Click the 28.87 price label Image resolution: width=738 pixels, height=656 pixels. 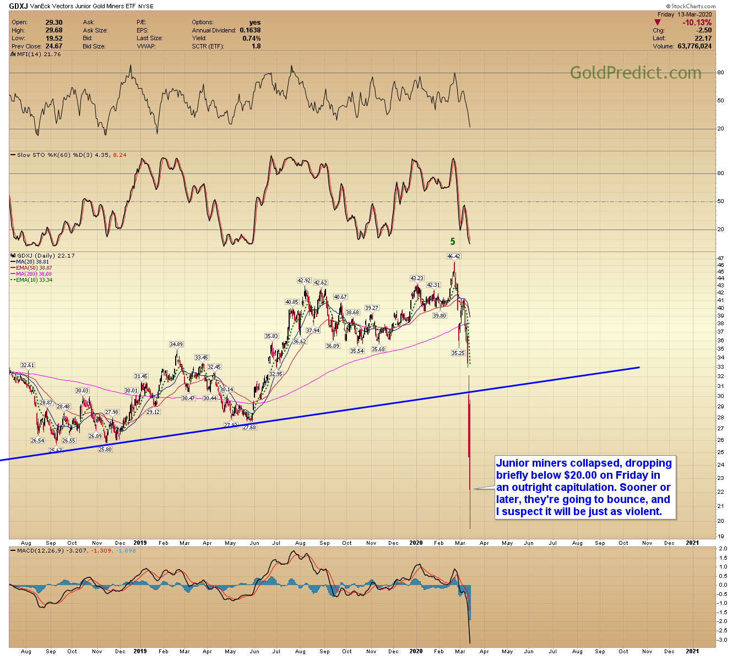[46, 403]
